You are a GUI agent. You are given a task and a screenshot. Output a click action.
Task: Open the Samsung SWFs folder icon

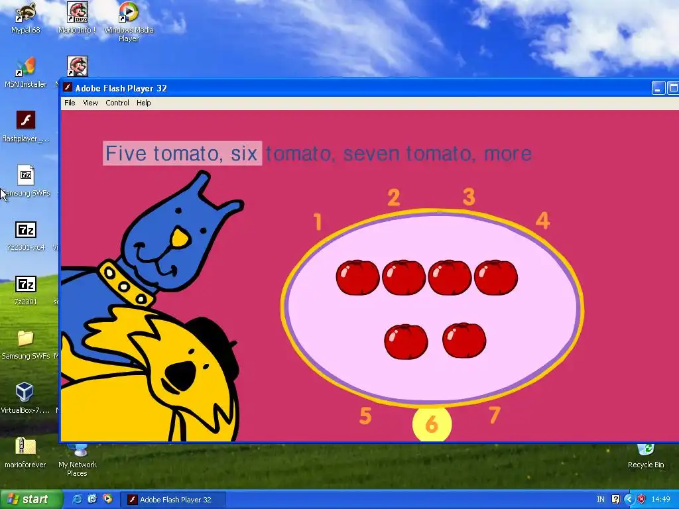click(x=25, y=345)
